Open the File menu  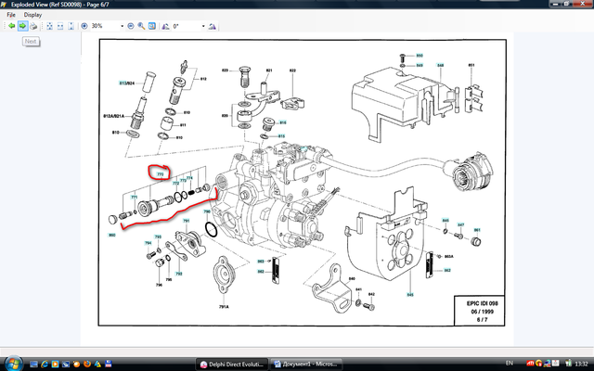10,16
